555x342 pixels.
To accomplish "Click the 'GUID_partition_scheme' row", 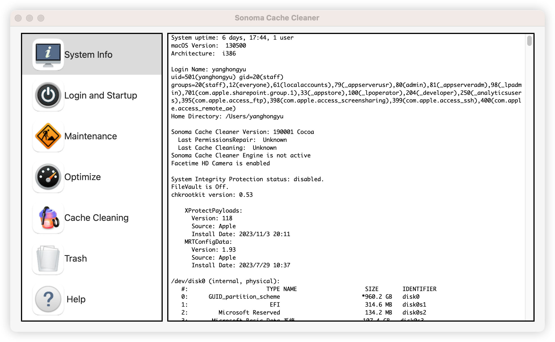I will (300, 297).
